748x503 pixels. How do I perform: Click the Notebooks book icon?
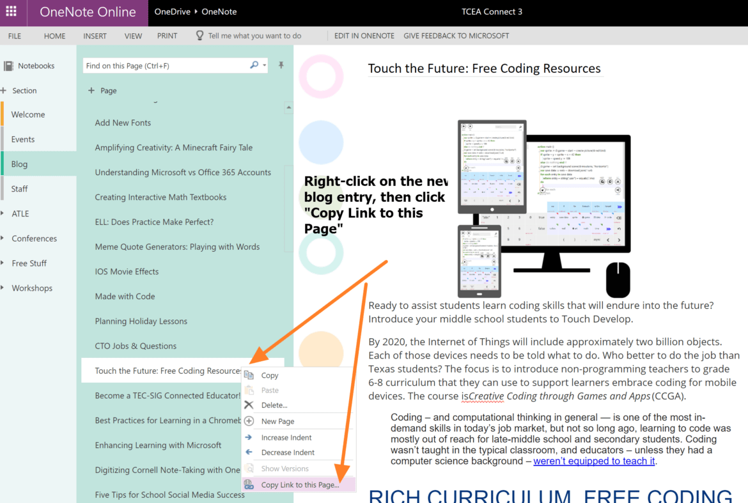click(8, 66)
